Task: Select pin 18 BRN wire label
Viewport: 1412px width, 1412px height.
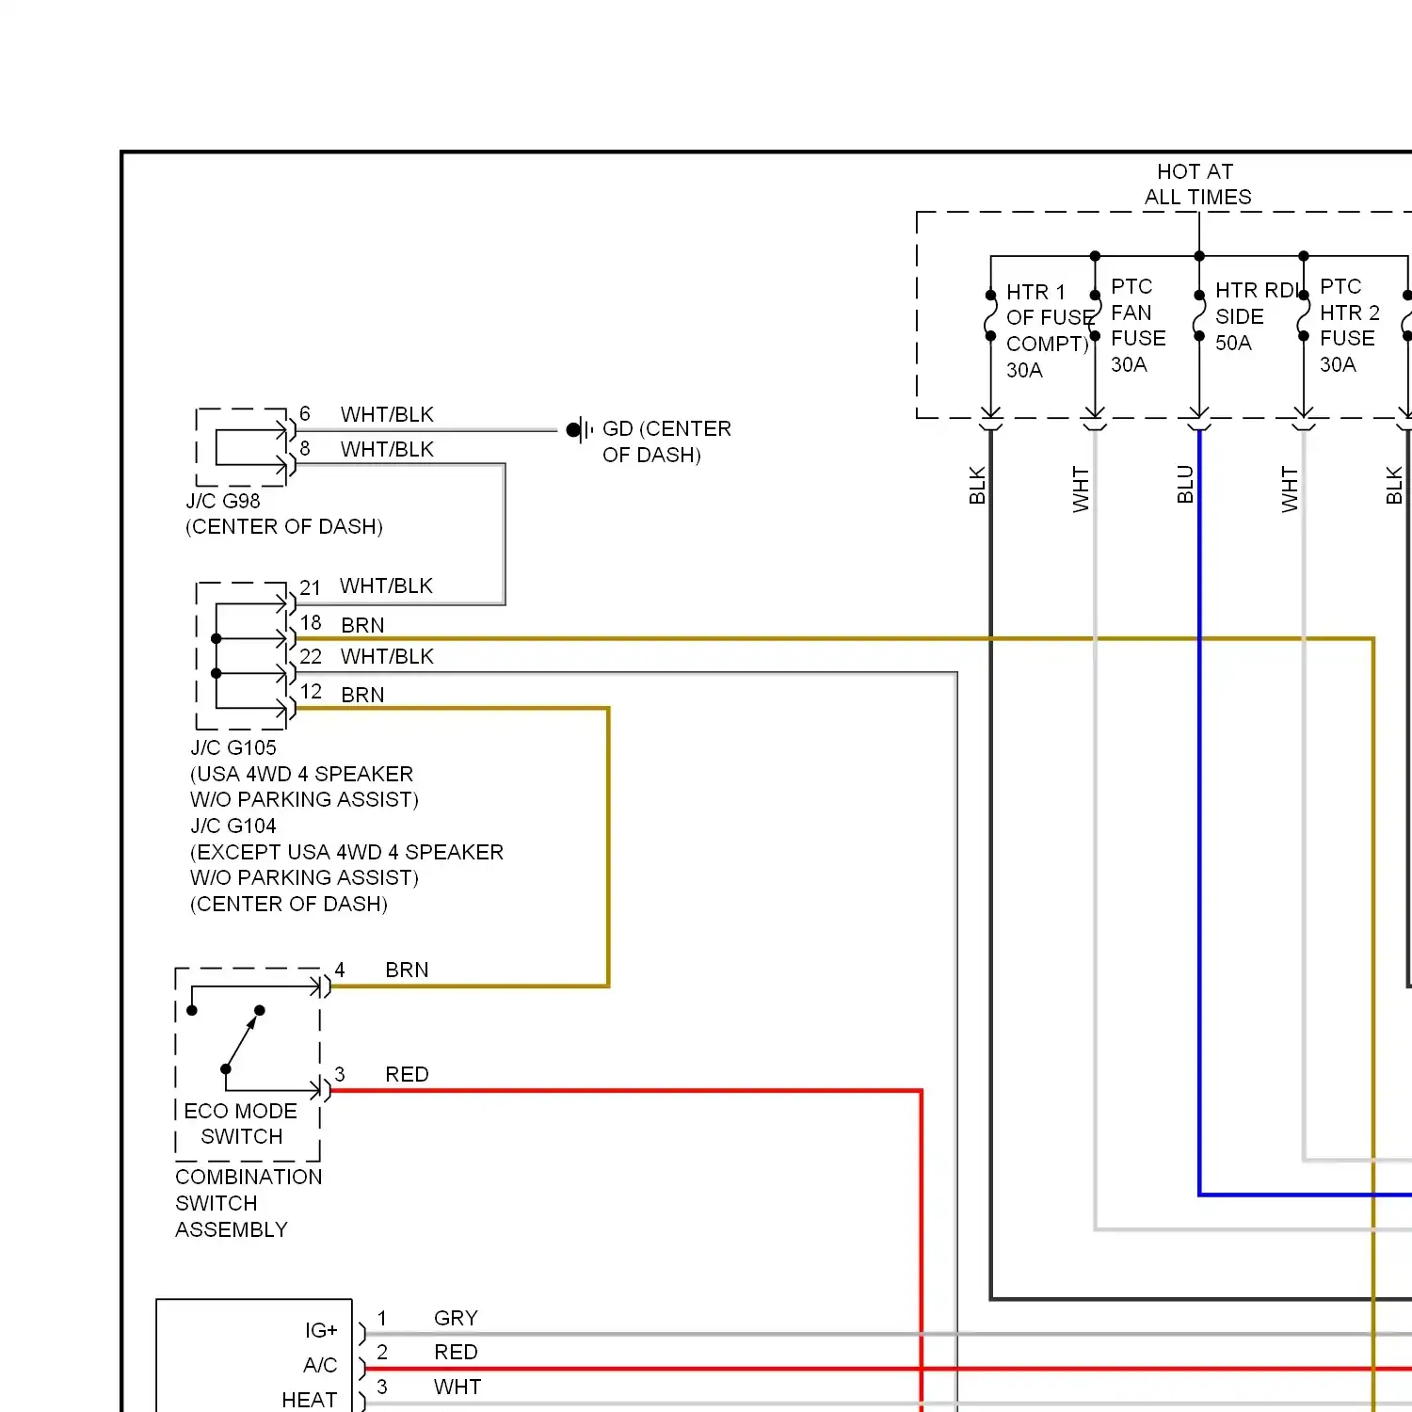Action: (362, 625)
